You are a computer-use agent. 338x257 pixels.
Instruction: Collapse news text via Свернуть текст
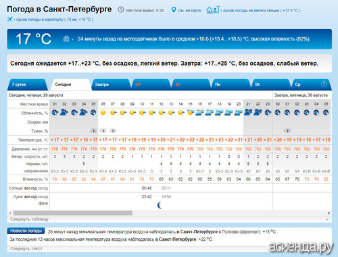26,249
